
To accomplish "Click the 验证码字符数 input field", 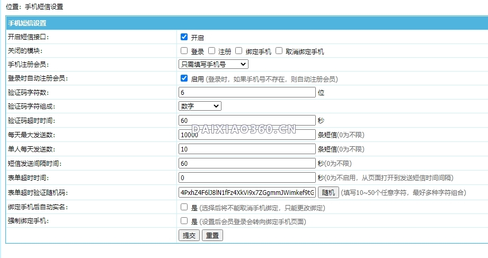I will (247, 92).
